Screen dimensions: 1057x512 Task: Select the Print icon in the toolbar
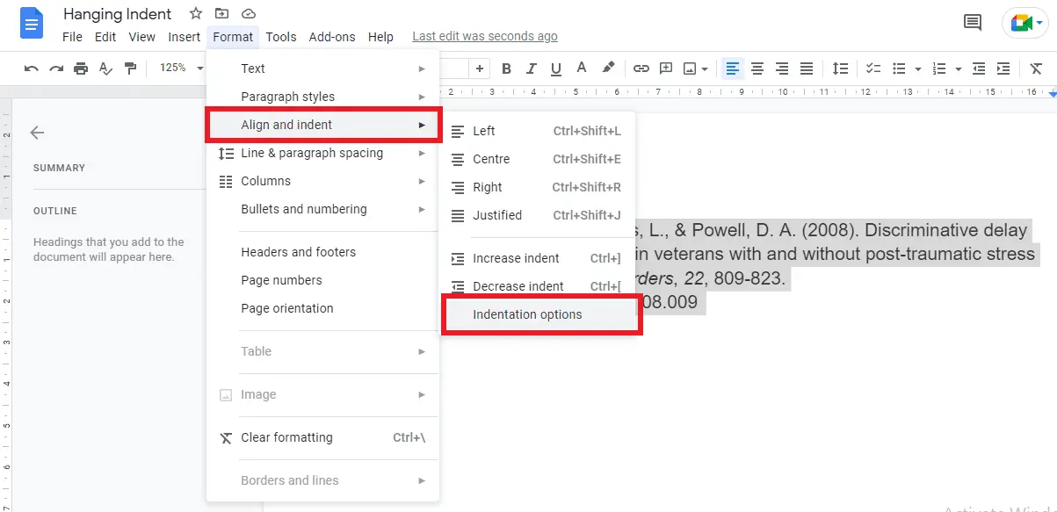click(x=82, y=68)
